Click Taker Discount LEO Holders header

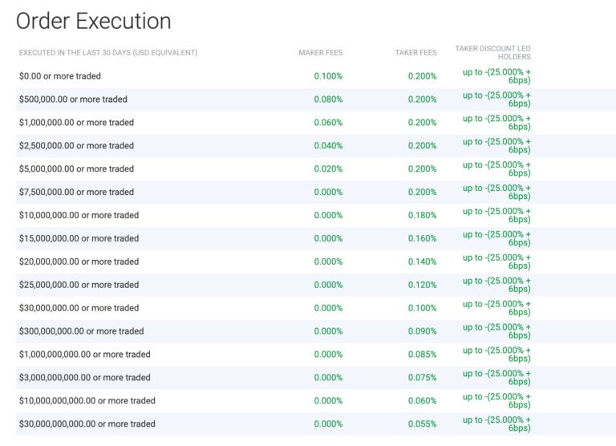[492, 53]
